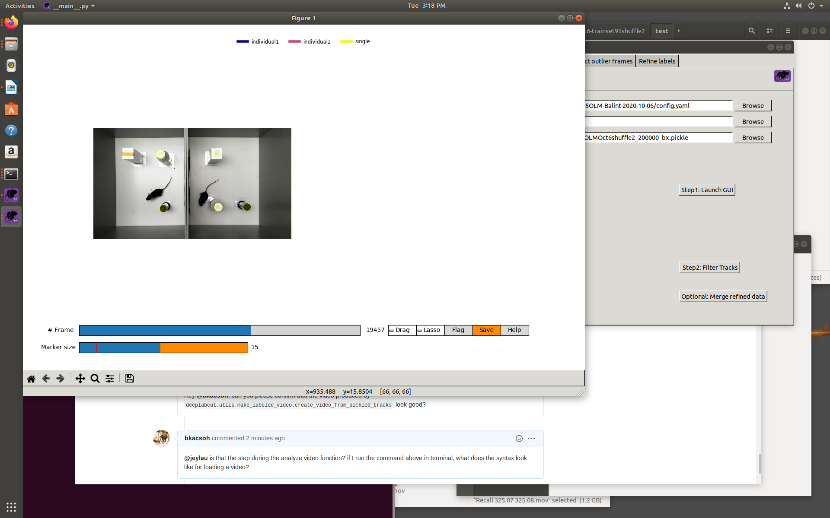The height and width of the screenshot is (518, 830).
Task: Go forward to the next view
Action: point(61,379)
